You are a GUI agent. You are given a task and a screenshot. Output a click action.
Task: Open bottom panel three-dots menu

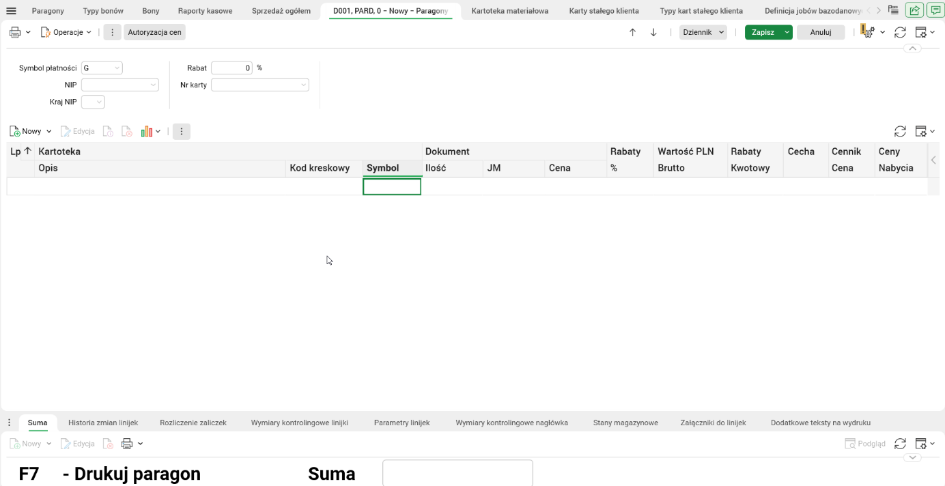[x=9, y=423]
